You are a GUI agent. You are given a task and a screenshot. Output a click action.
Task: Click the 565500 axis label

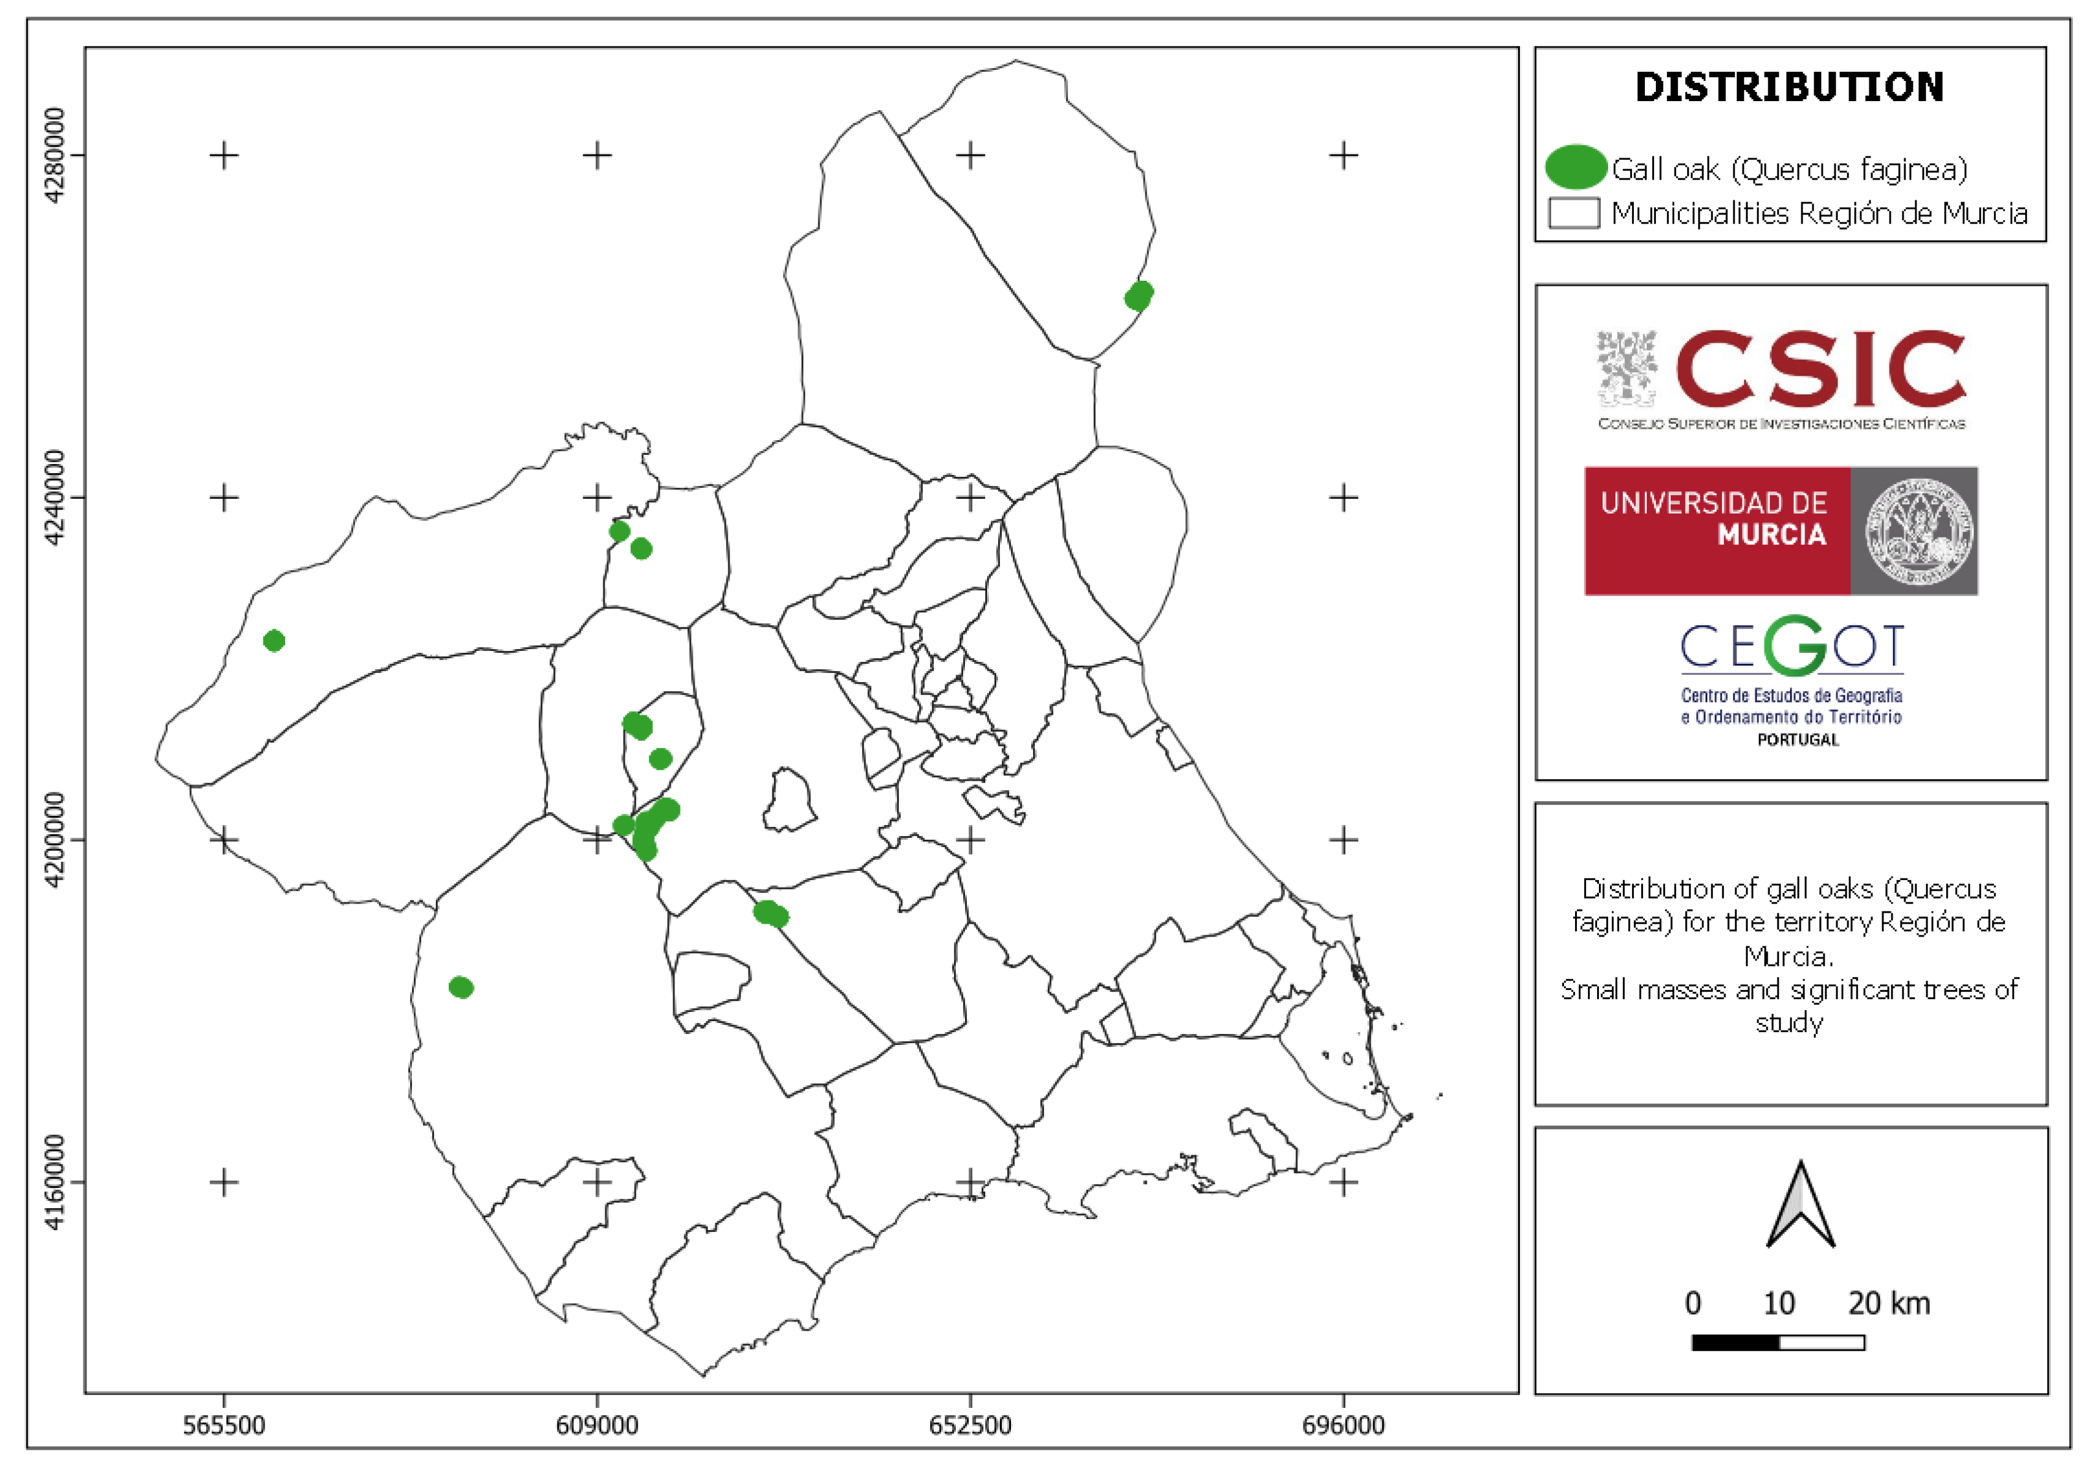pyautogui.click(x=224, y=1424)
